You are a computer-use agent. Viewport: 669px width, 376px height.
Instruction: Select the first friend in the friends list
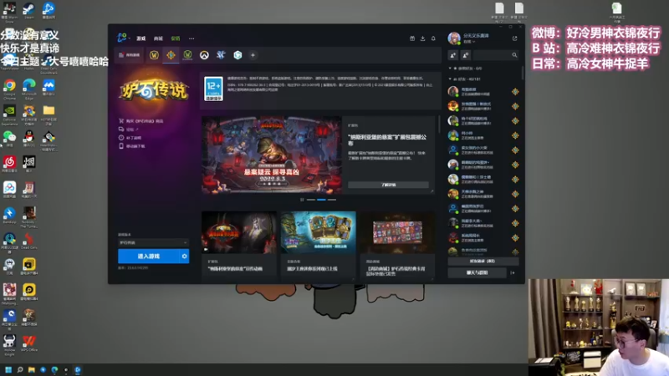(x=483, y=91)
